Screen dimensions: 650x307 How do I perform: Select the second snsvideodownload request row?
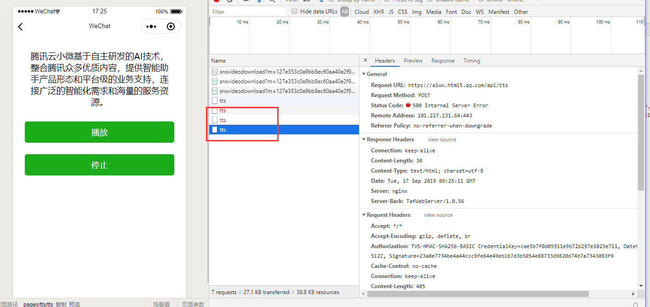click(284, 81)
